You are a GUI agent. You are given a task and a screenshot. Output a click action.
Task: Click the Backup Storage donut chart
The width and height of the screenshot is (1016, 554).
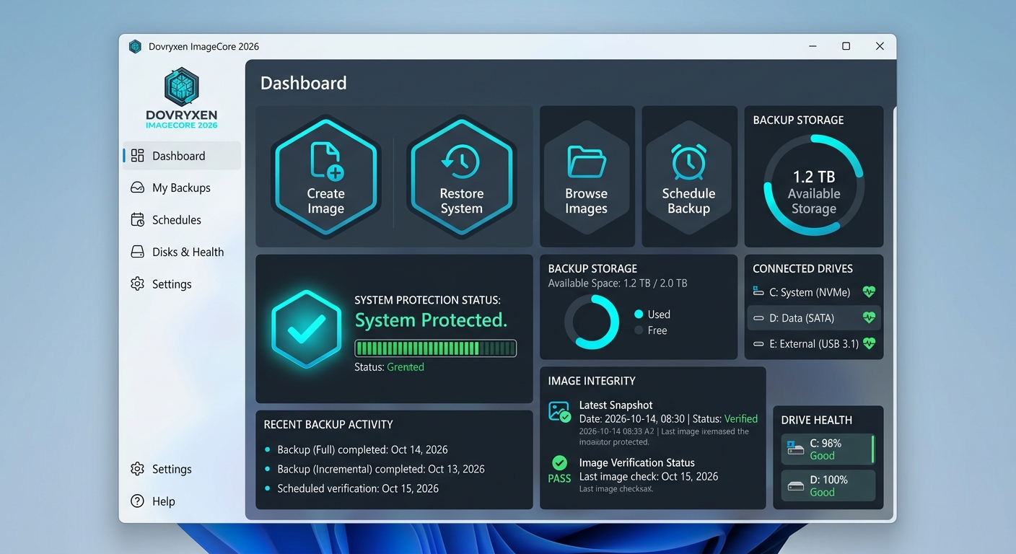(592, 322)
